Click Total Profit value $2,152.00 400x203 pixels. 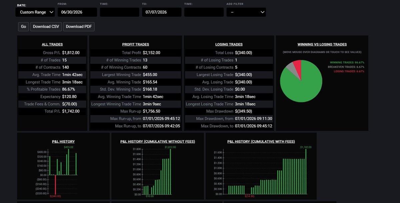[x=152, y=53]
